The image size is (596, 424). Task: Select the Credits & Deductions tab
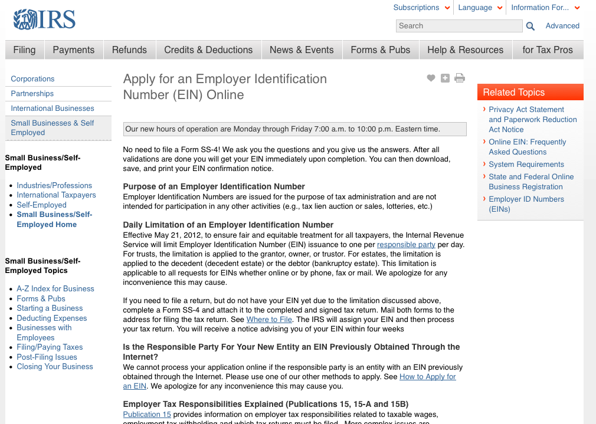pos(208,50)
